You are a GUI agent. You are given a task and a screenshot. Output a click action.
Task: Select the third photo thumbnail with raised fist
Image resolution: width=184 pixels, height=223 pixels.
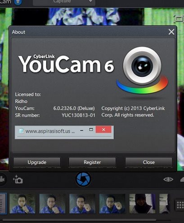(x=82, y=204)
